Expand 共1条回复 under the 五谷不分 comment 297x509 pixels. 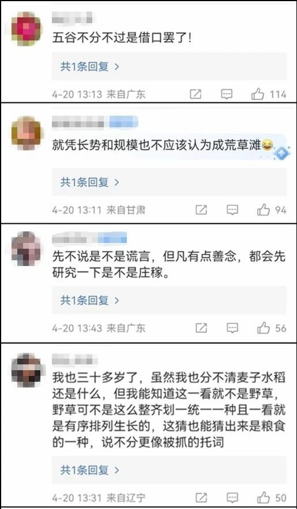90,67
